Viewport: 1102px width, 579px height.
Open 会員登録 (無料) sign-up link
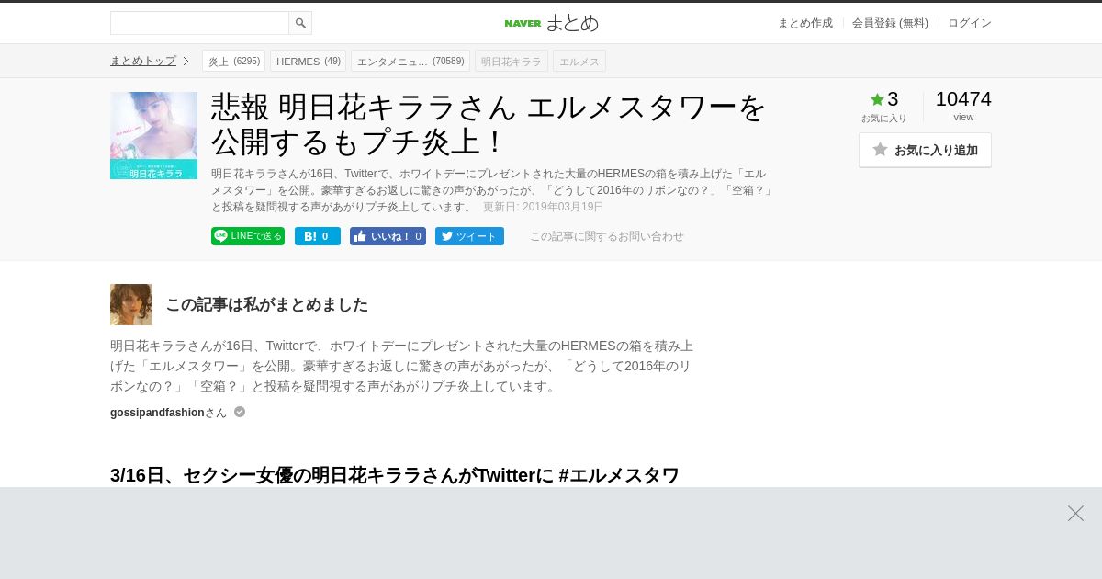tap(890, 23)
